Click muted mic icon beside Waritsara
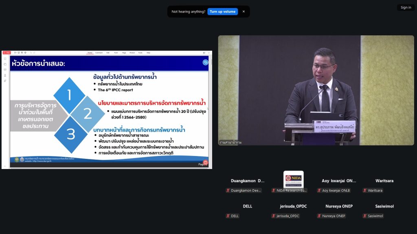This screenshot has width=417, height=234. 365,190
